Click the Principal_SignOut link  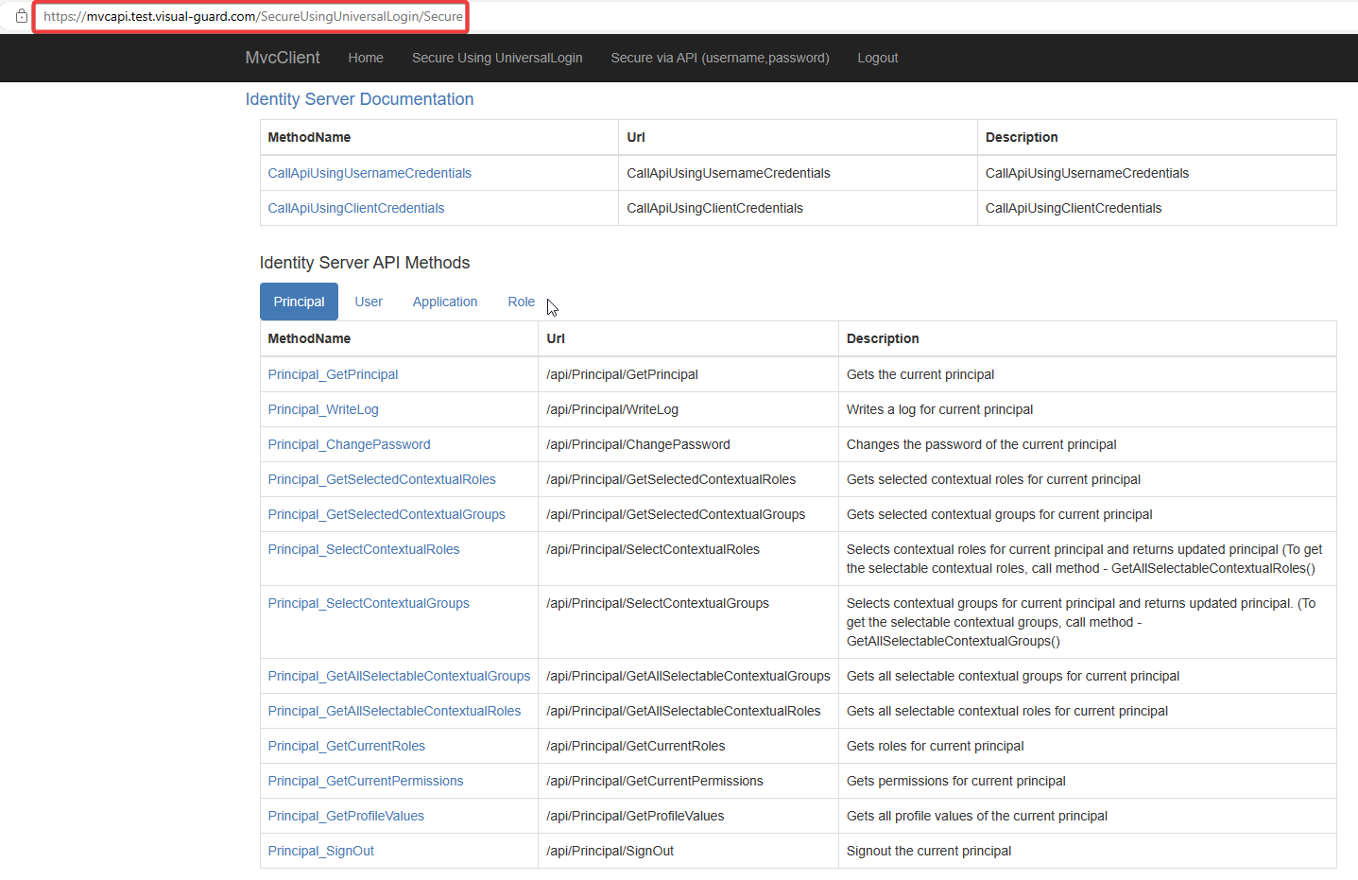pyautogui.click(x=320, y=851)
